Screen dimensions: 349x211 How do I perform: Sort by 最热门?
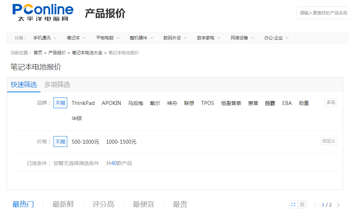click(x=23, y=204)
